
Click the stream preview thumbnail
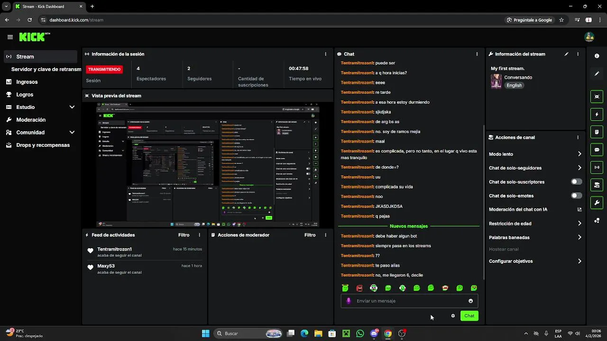coord(208,165)
